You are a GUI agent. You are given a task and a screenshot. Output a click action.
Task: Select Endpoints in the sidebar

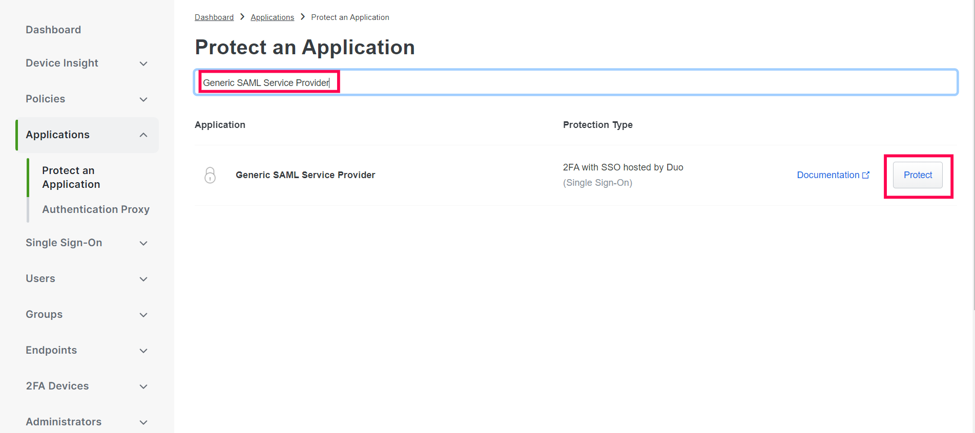click(x=51, y=350)
